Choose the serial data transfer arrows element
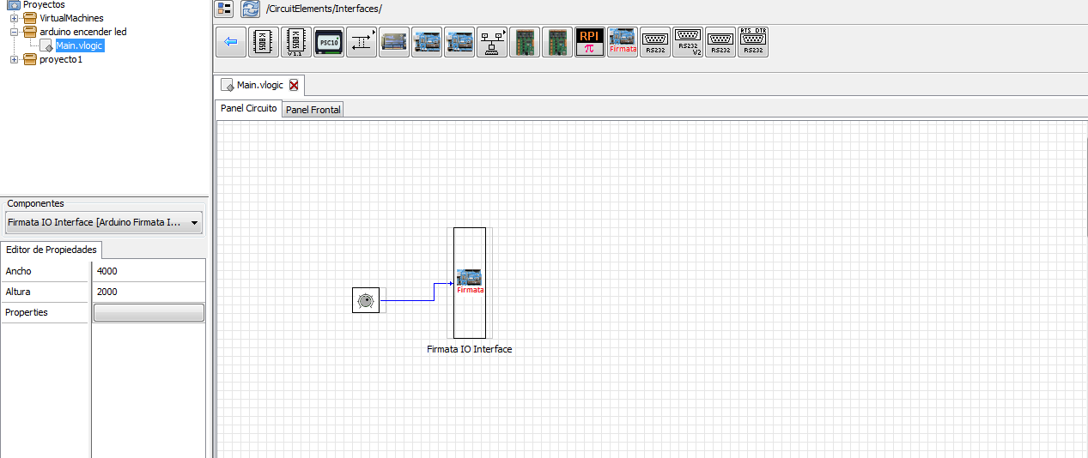The image size is (1088, 458). click(362, 42)
